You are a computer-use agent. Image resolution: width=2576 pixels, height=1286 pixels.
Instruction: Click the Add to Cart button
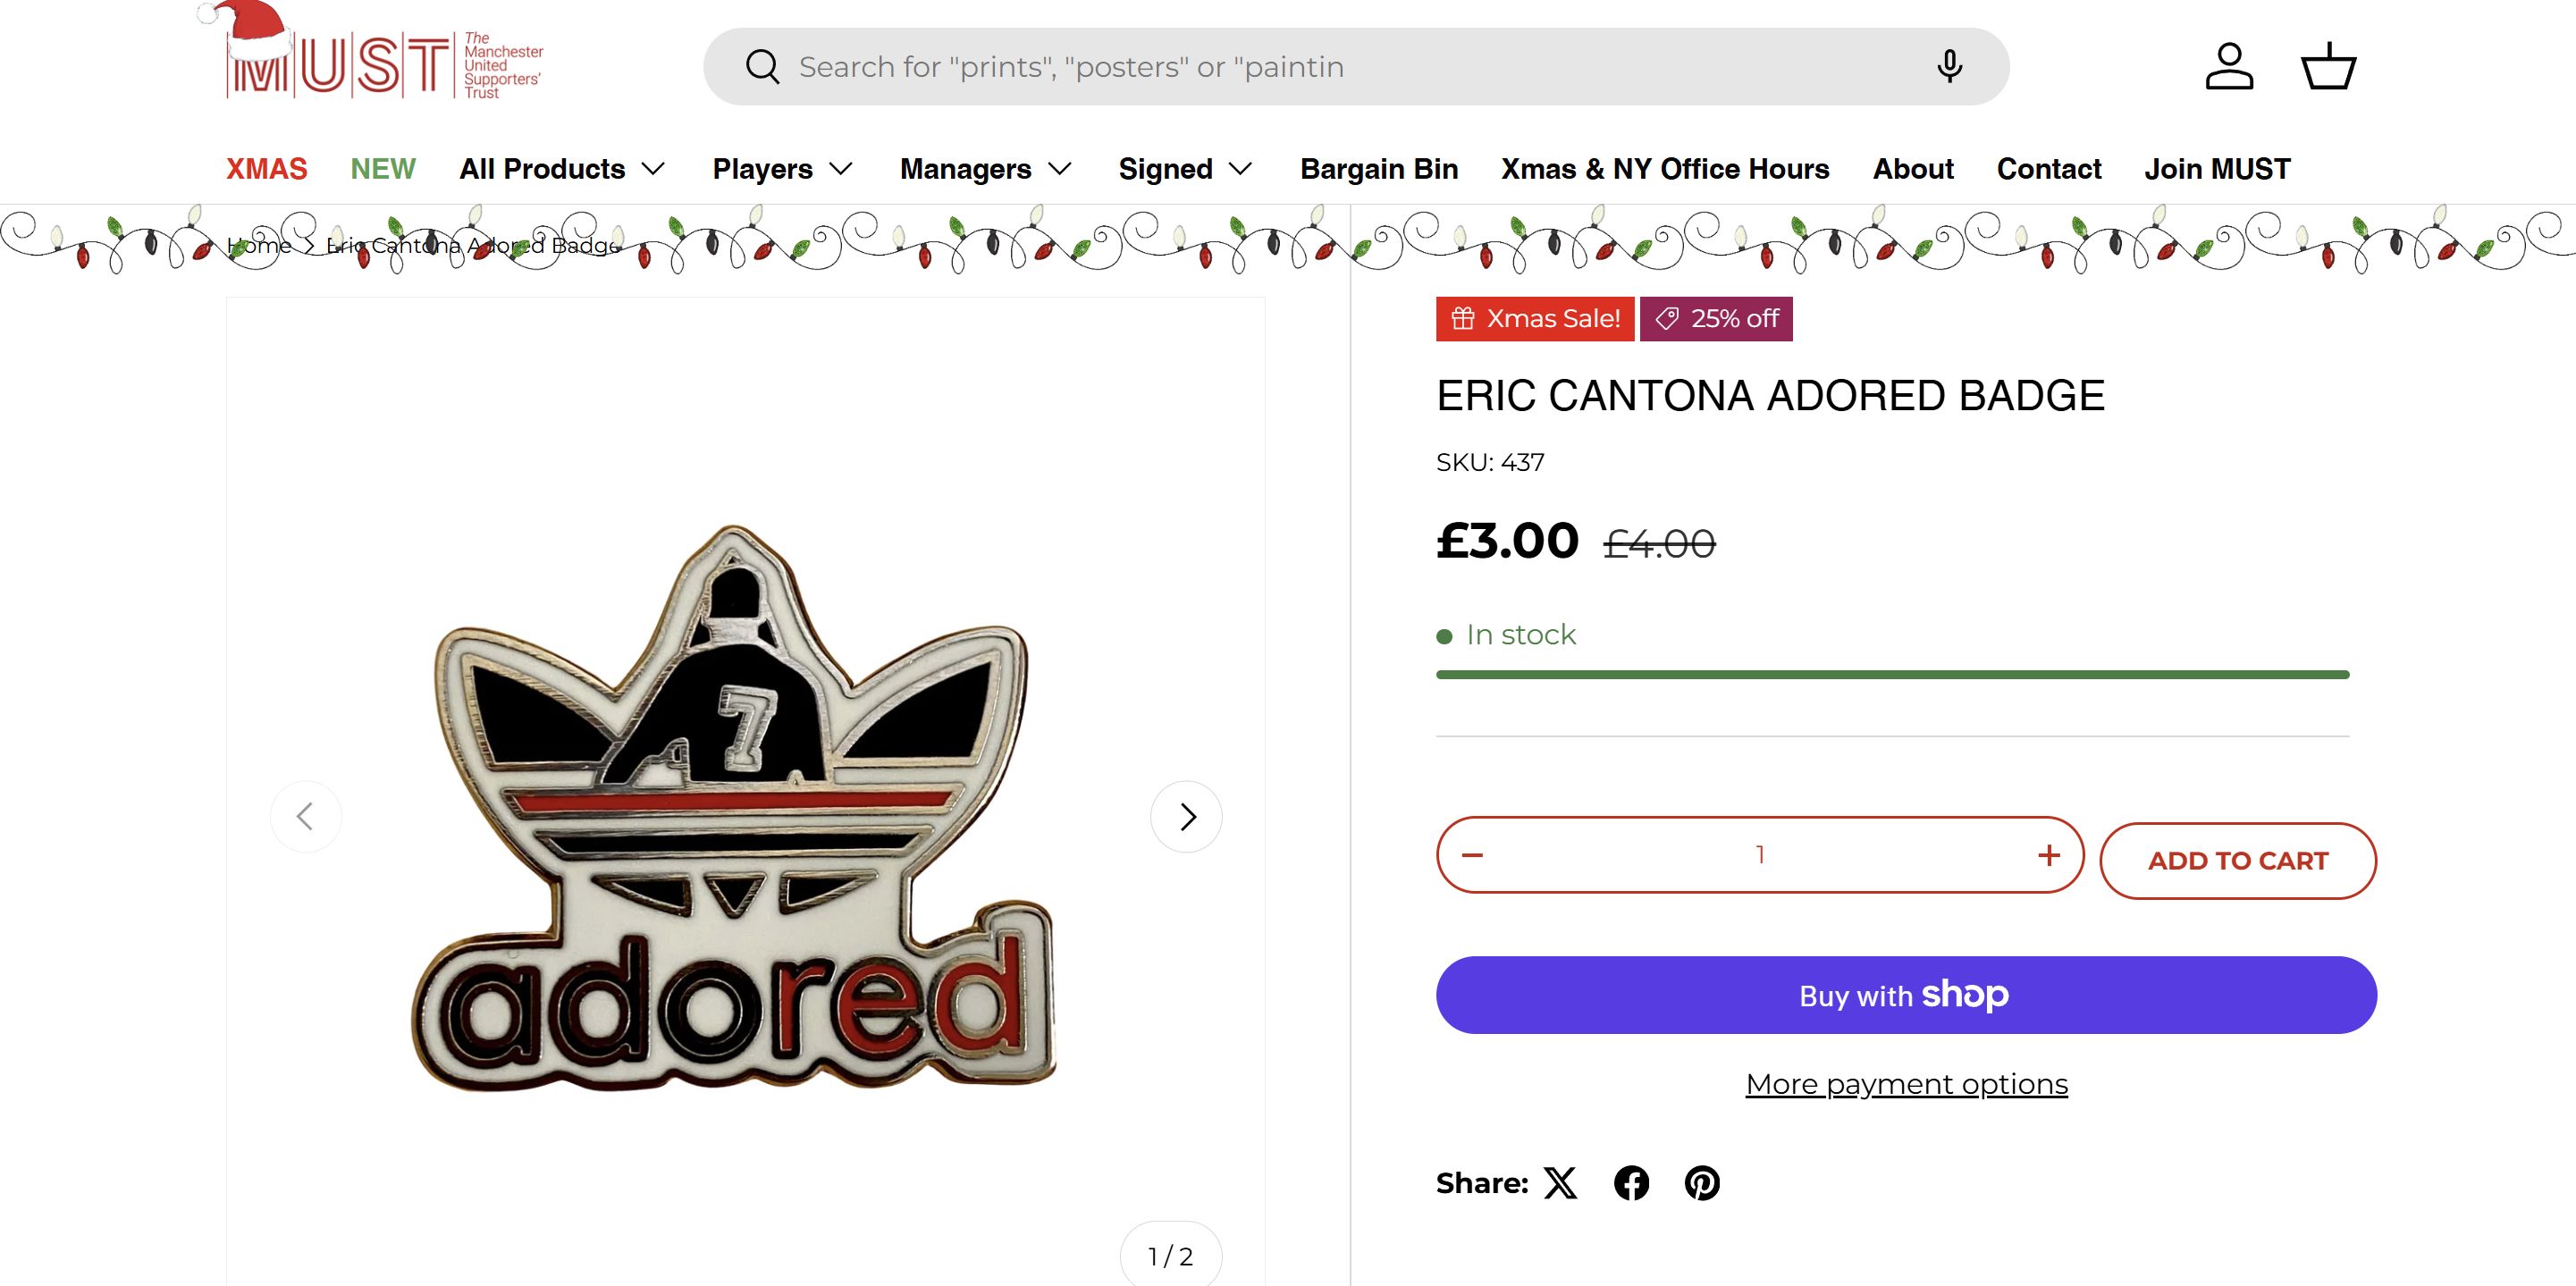click(x=2237, y=861)
